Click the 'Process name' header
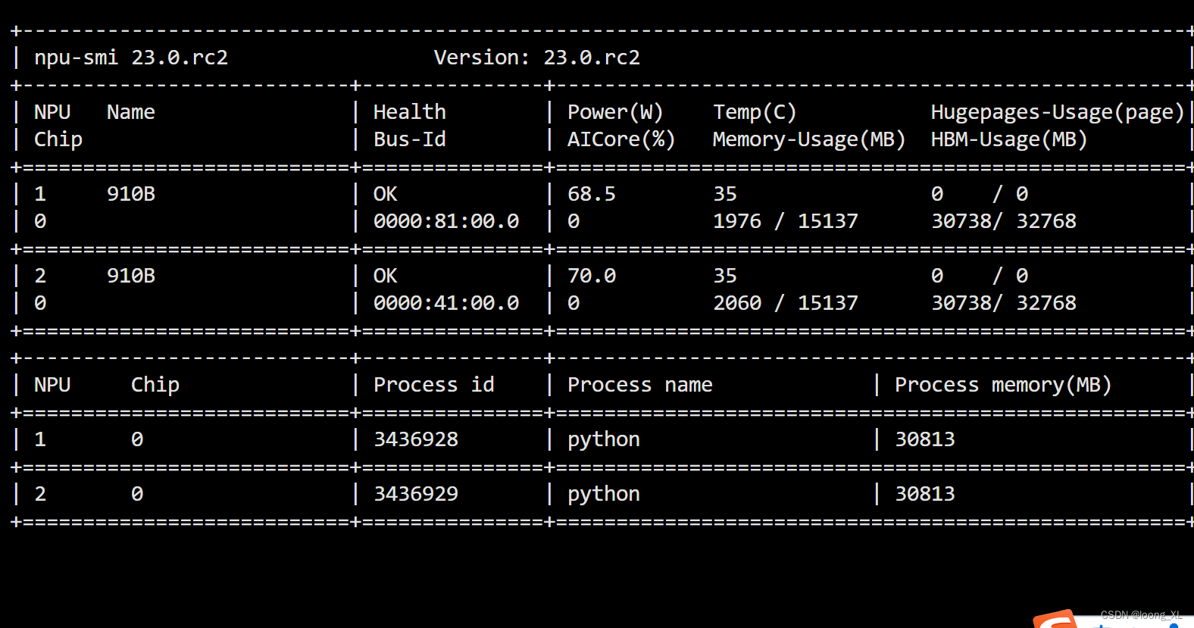This screenshot has width=1194, height=628. tap(640, 385)
